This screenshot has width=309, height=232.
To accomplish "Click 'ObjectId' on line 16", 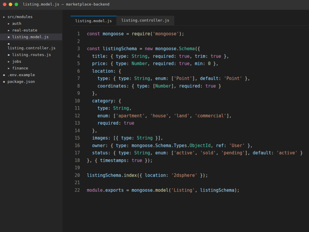I will click(200, 145).
